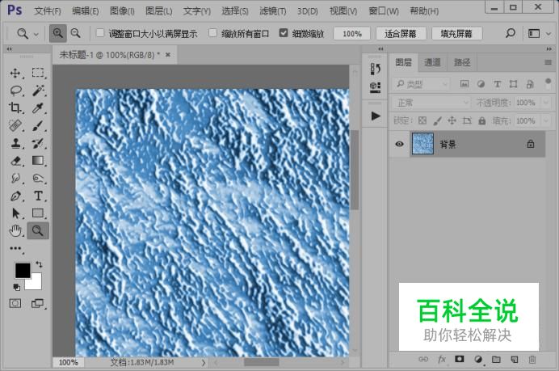
Task: Click Zoom Out mode in options bar
Action: pyautogui.click(x=76, y=33)
